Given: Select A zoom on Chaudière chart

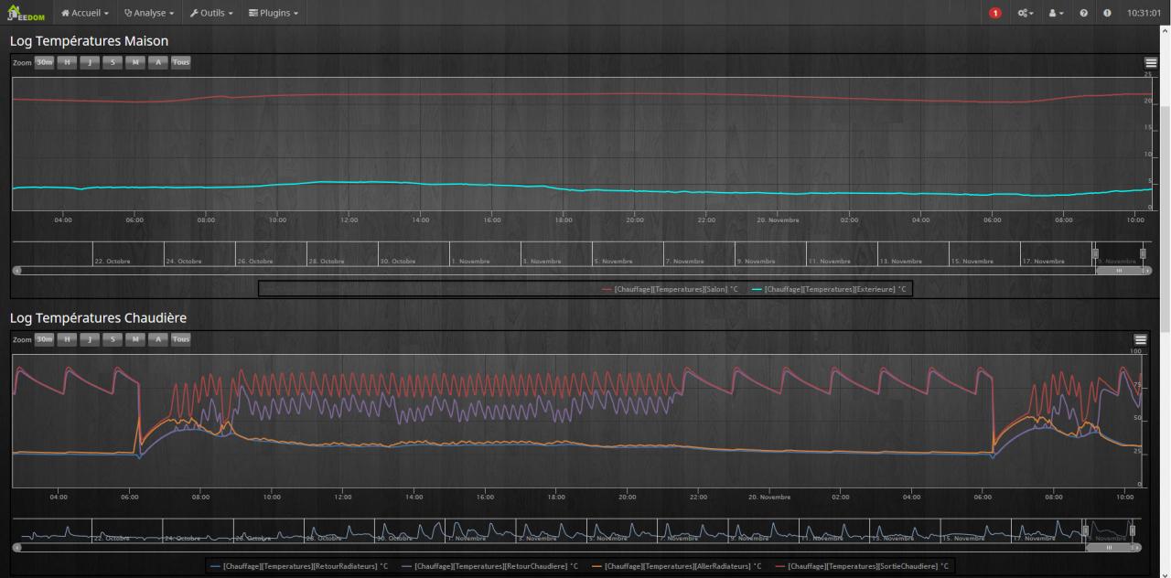Looking at the screenshot, I should point(158,338).
